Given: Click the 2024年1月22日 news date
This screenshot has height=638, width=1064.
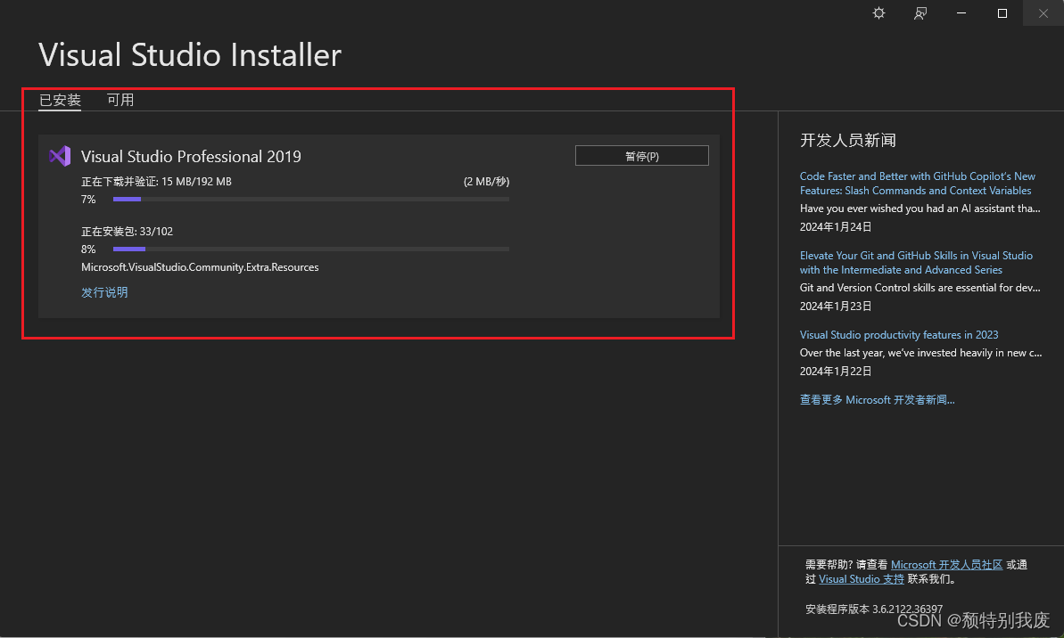Looking at the screenshot, I should [836, 372].
